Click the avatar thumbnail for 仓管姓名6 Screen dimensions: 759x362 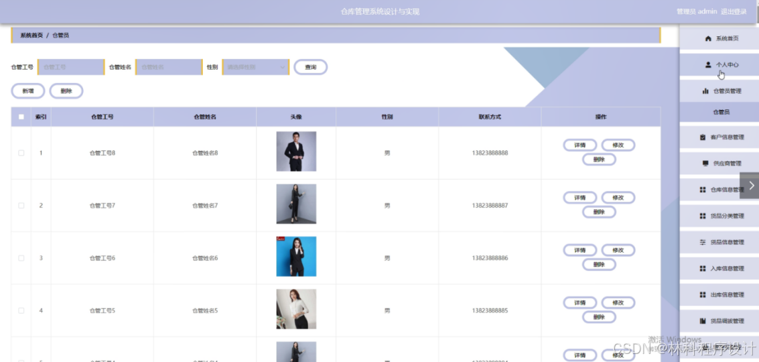(x=296, y=256)
